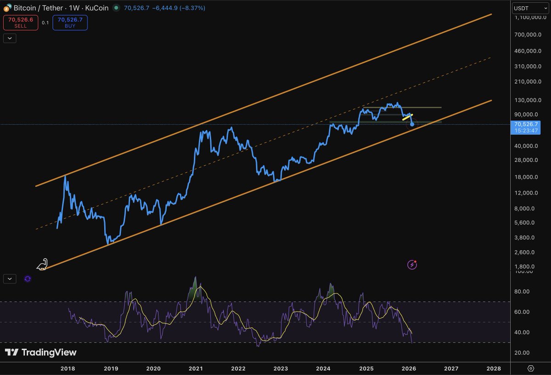Click the current price label 70,526.7 on the scale
This screenshot has height=375, width=551.
(527, 127)
